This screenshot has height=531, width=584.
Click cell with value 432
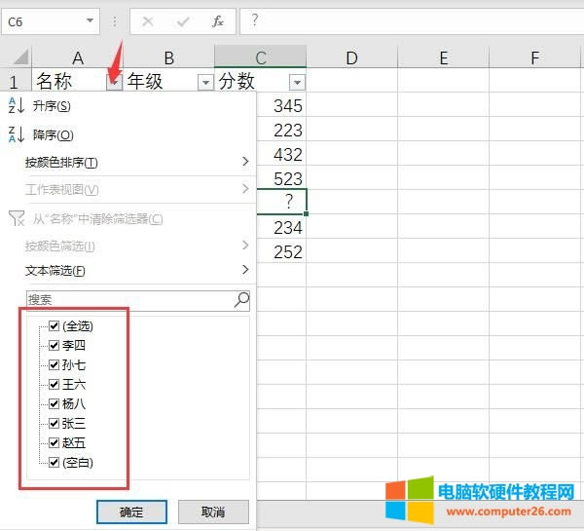[x=281, y=154]
